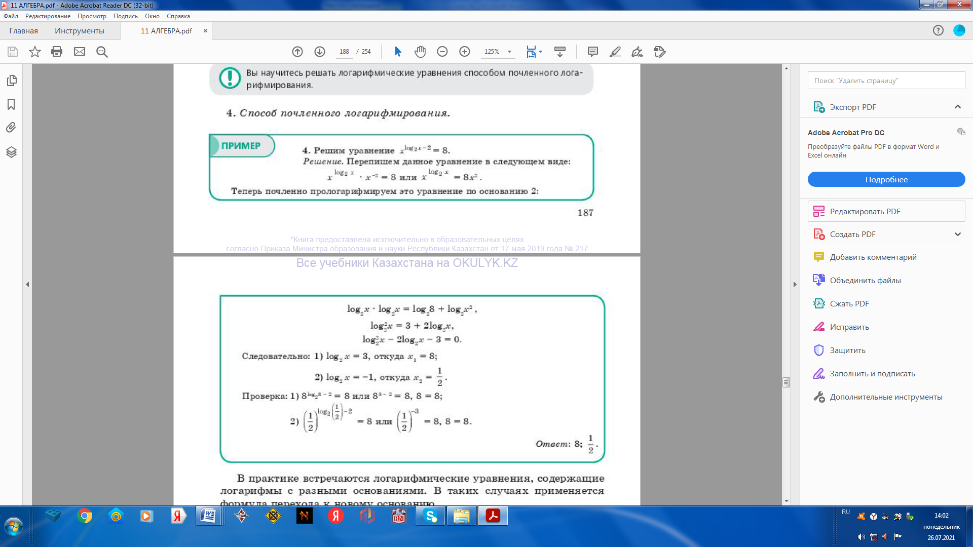Click the Highlight text pen icon
Viewport: 973px width, 547px height.
pyautogui.click(x=615, y=52)
